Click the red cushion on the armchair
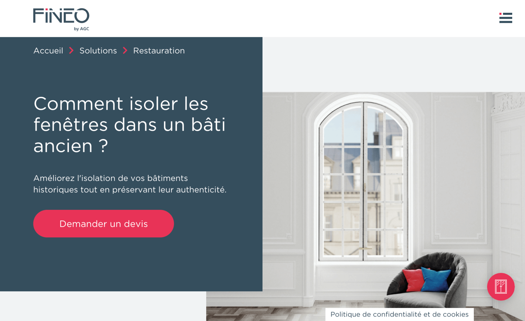The width and height of the screenshot is (525, 321). click(414, 279)
